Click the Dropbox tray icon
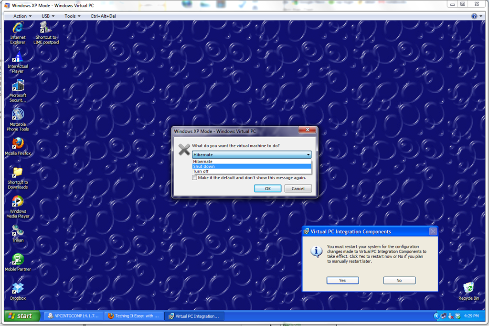Viewport: 489px width, 326px height. 457,316
